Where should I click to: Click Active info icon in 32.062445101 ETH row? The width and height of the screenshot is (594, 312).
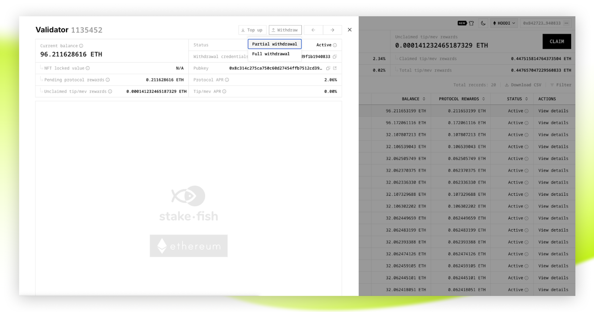click(x=527, y=278)
